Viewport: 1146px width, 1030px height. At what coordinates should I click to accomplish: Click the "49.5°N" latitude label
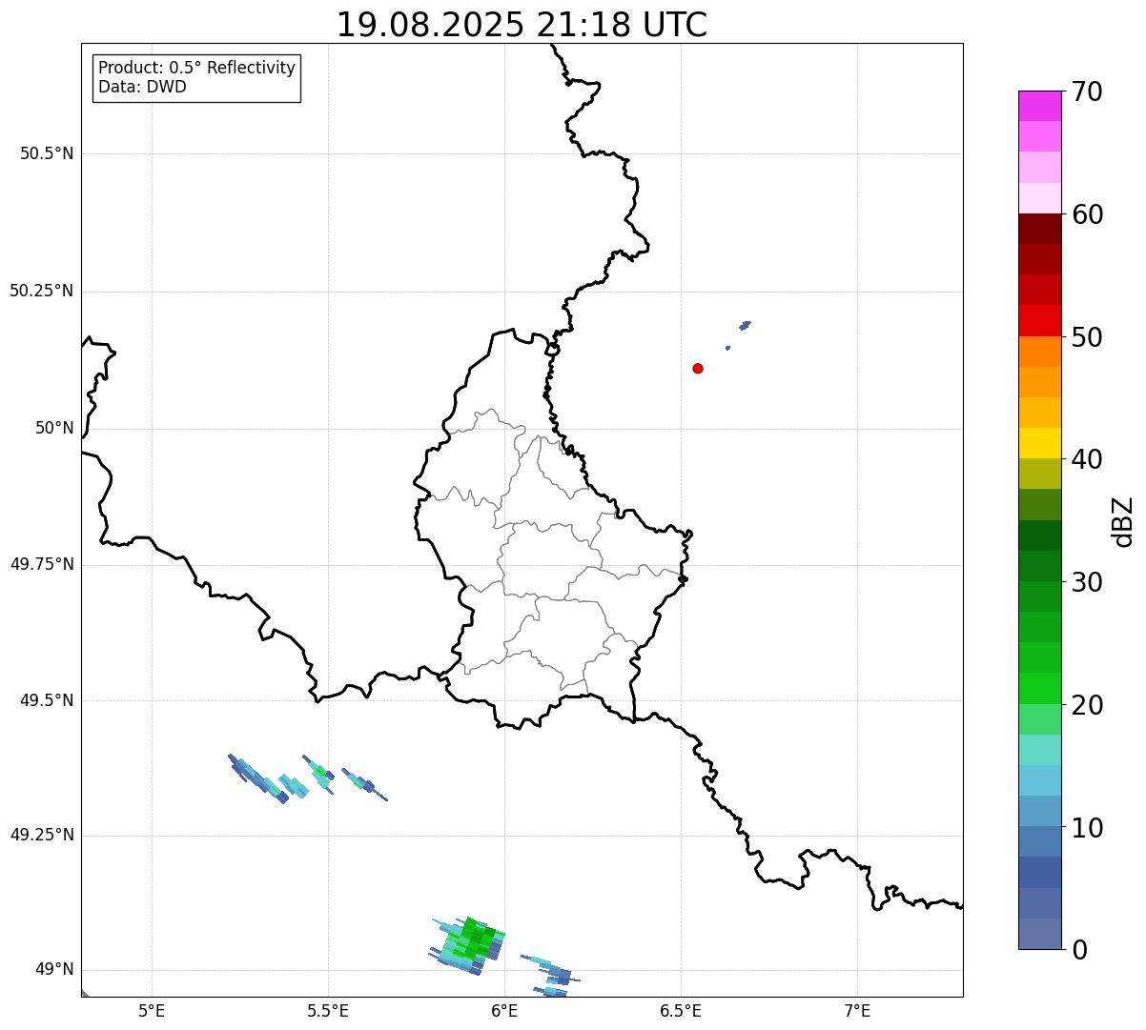pyautogui.click(x=47, y=700)
